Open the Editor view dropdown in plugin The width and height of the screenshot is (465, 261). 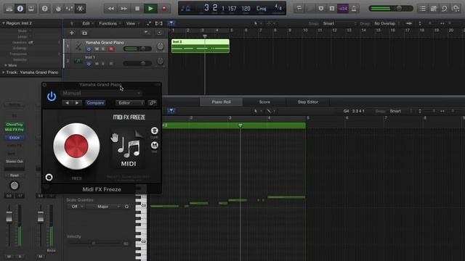pyautogui.click(x=130, y=103)
